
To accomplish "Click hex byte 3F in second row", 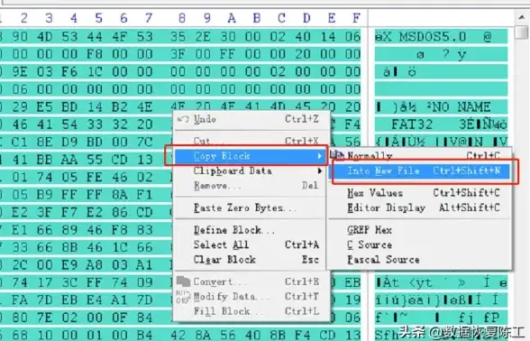I will [178, 54].
